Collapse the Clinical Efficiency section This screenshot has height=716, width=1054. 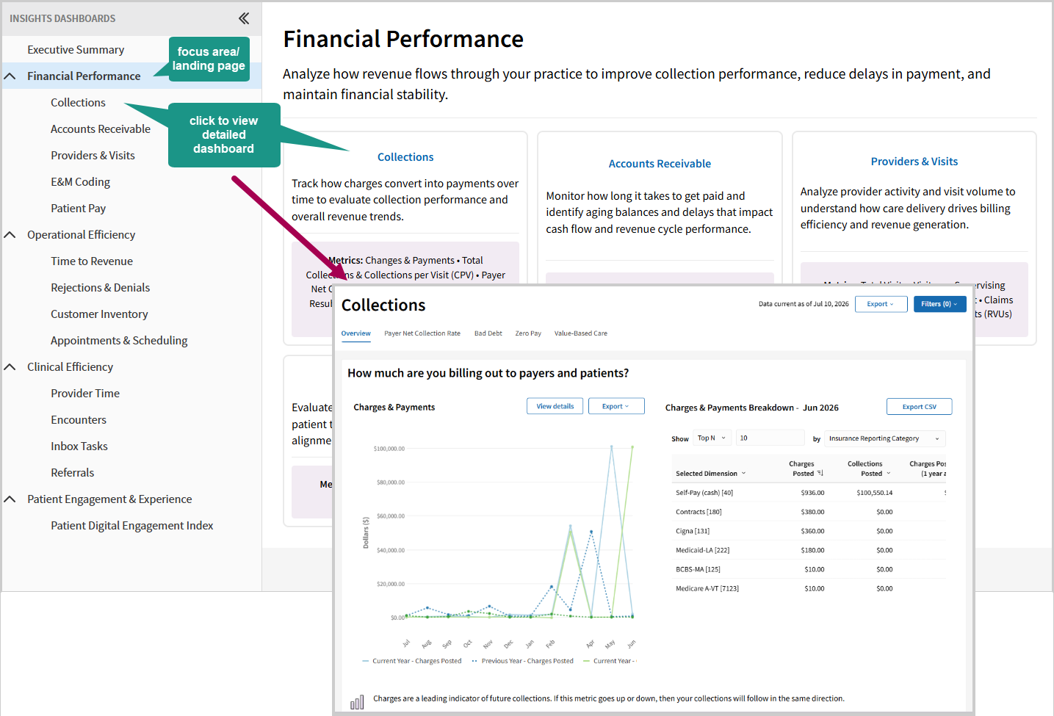[10, 366]
